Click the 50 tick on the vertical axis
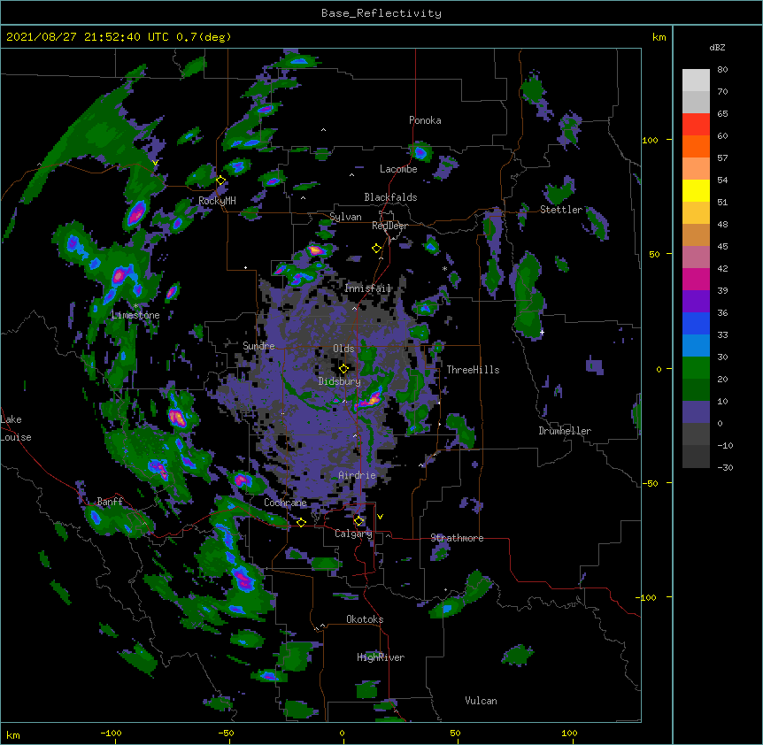The width and height of the screenshot is (763, 745). (654, 254)
